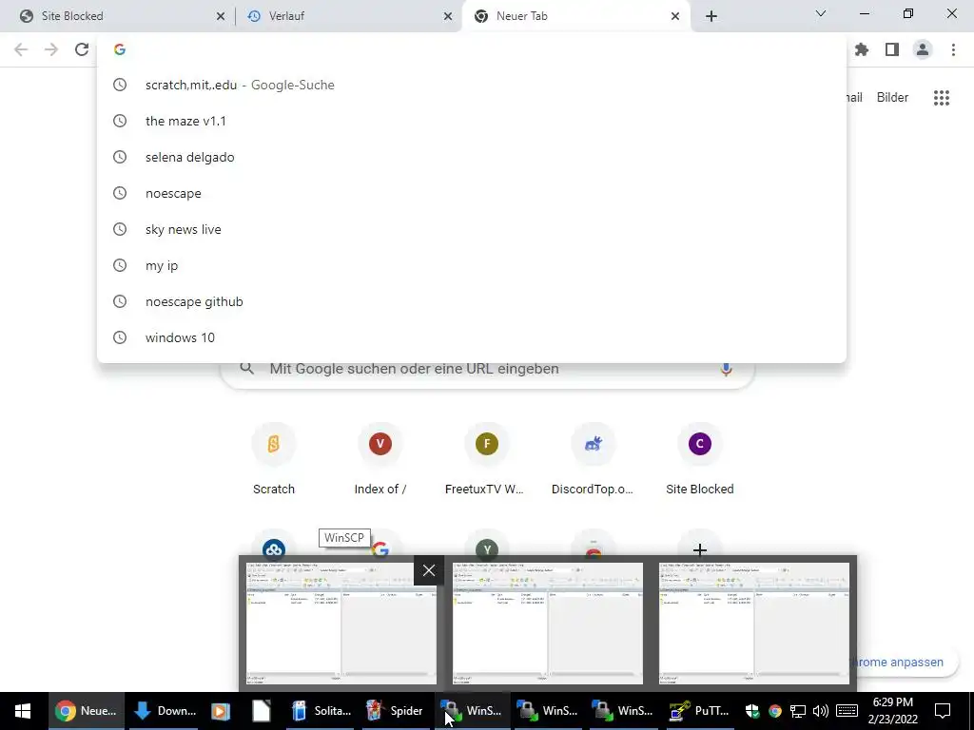Open the notification center icon
Screen dimensions: 974x730
pyautogui.click(x=943, y=711)
